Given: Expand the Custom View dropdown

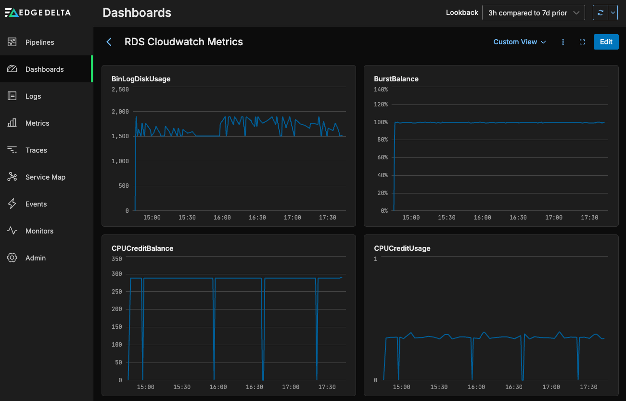Looking at the screenshot, I should 520,42.
